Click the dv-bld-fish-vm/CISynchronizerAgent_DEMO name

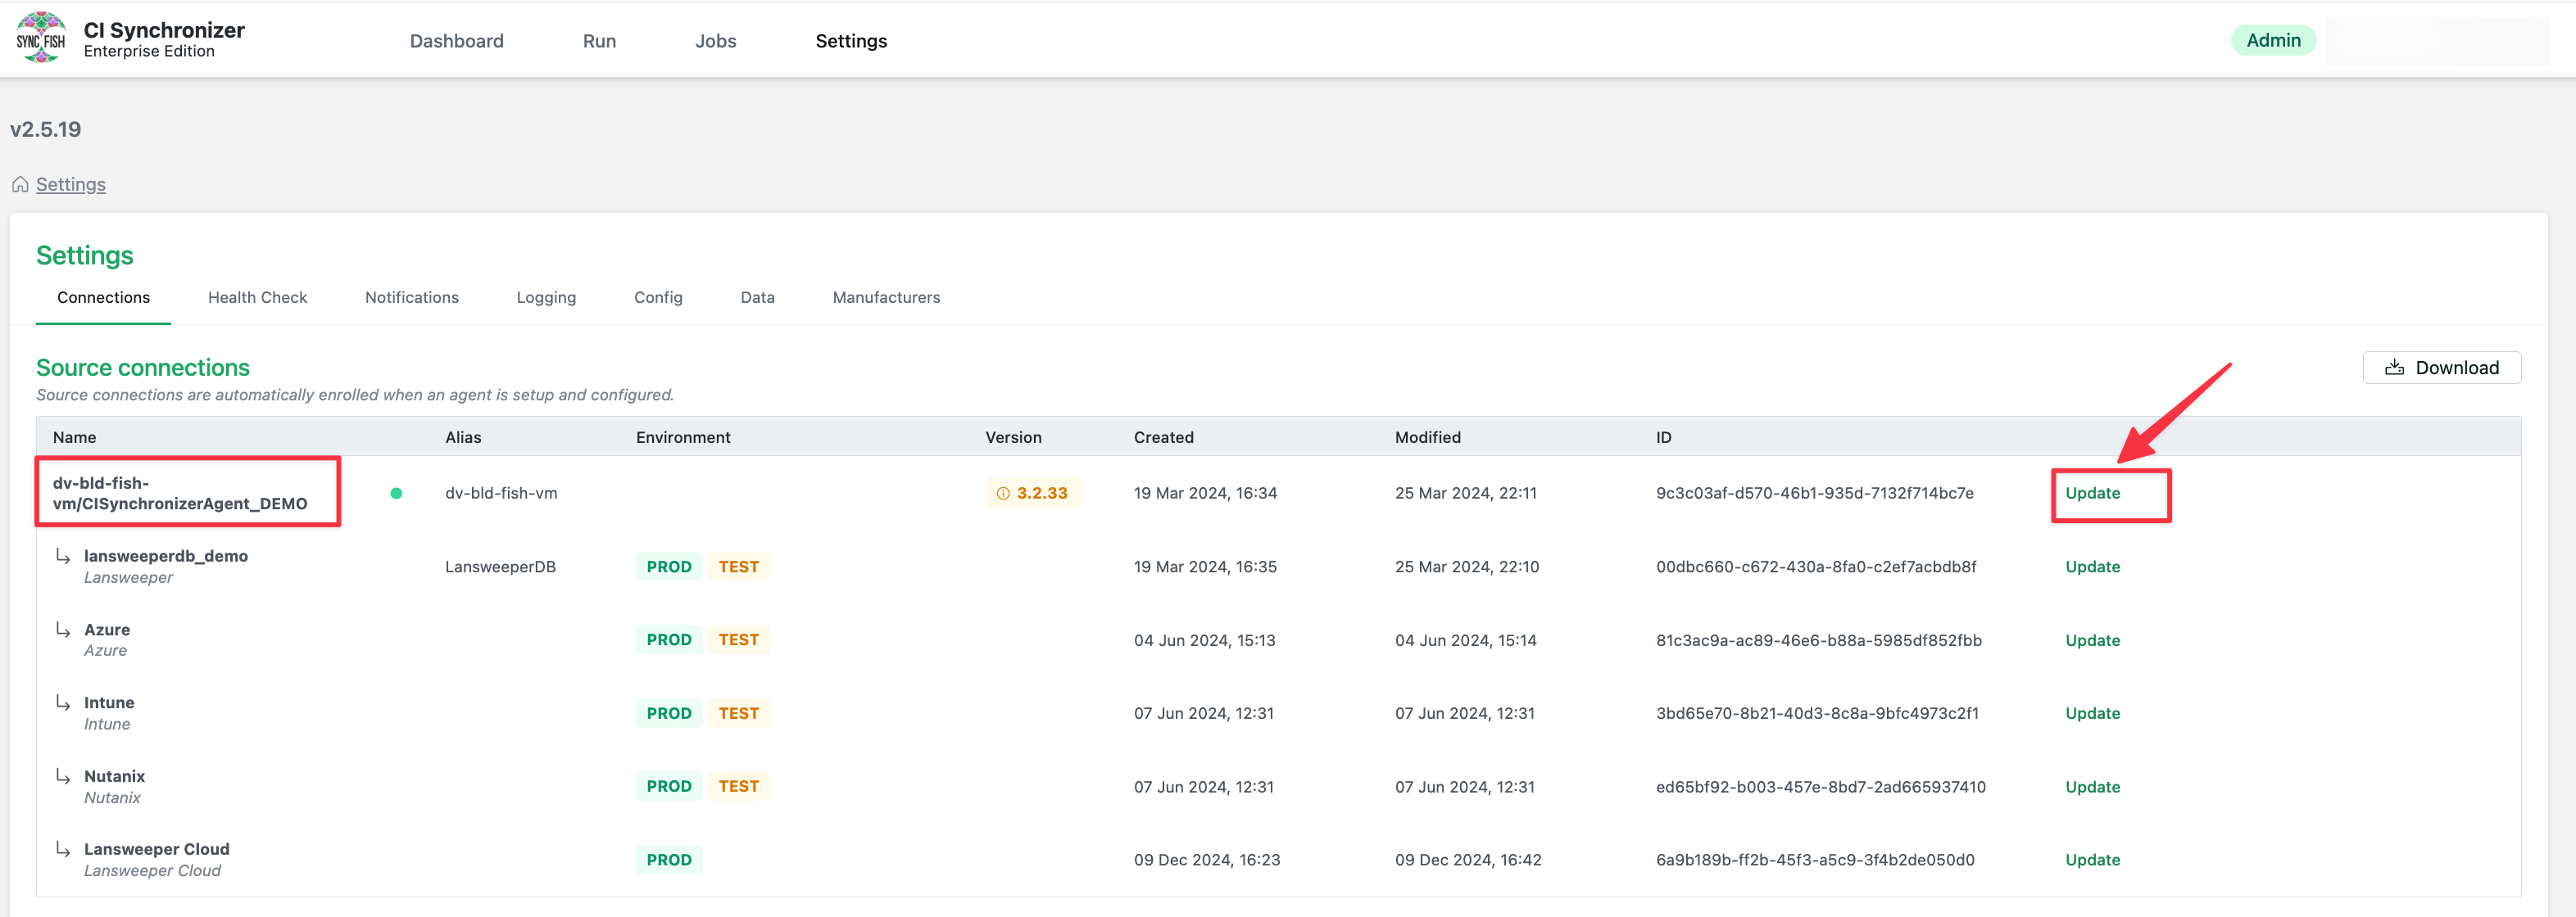(x=180, y=494)
